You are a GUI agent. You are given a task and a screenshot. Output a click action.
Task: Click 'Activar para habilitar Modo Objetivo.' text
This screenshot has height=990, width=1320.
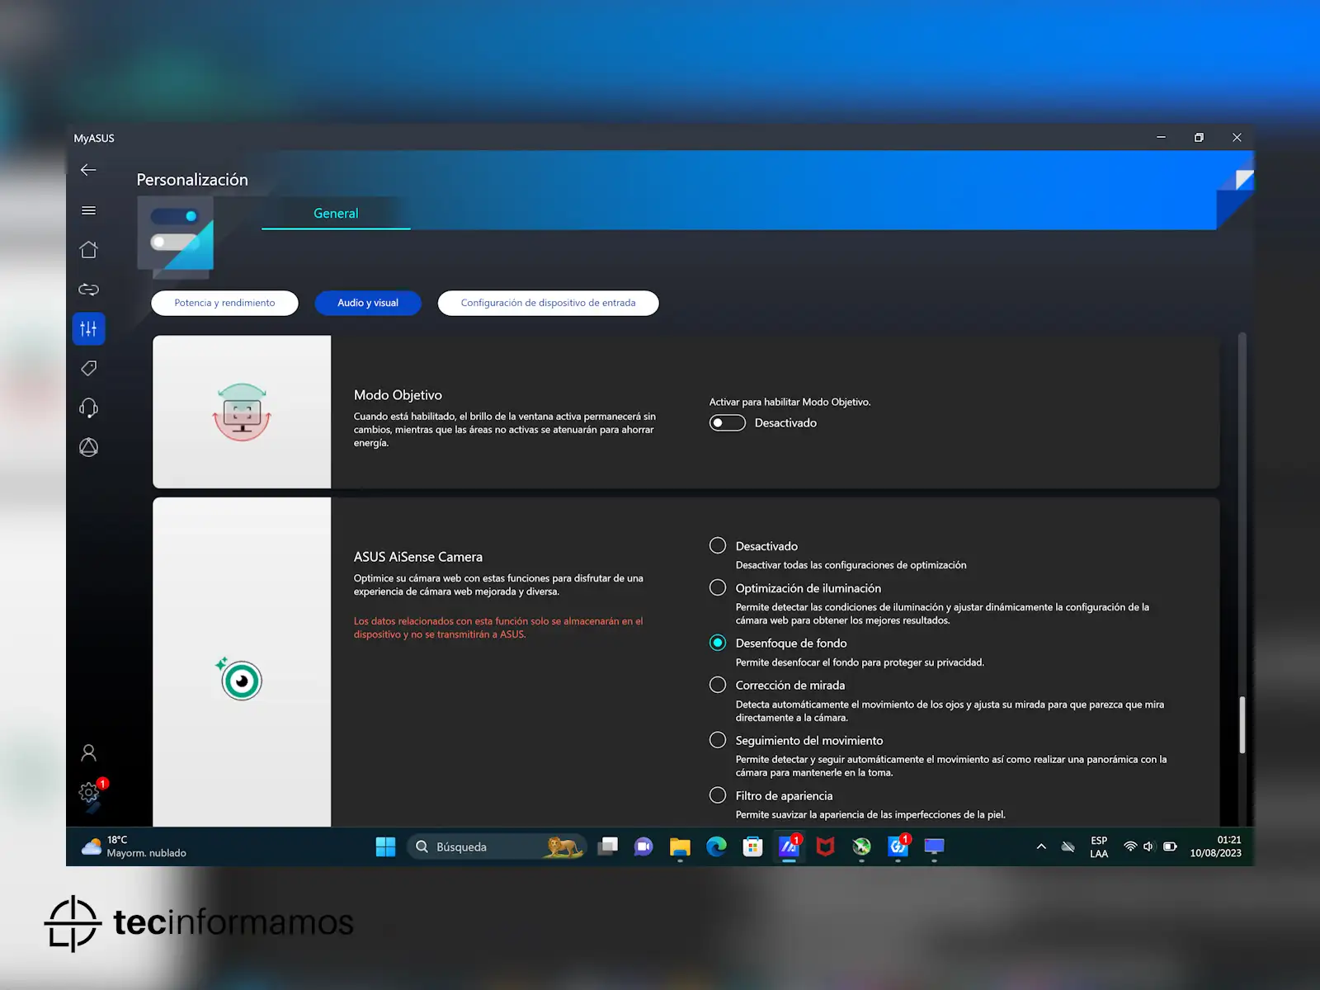pos(790,402)
